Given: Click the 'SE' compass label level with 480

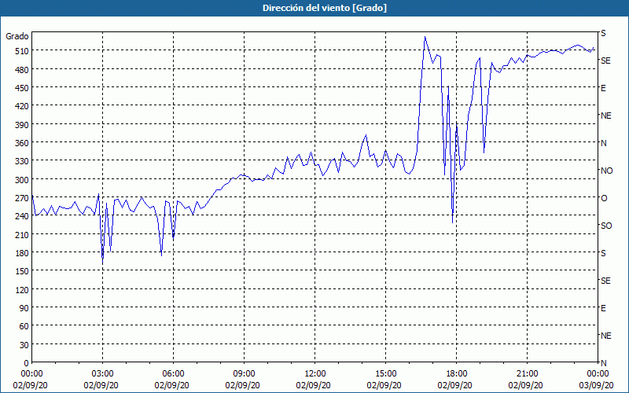Looking at the screenshot, I should pyautogui.click(x=605, y=61).
